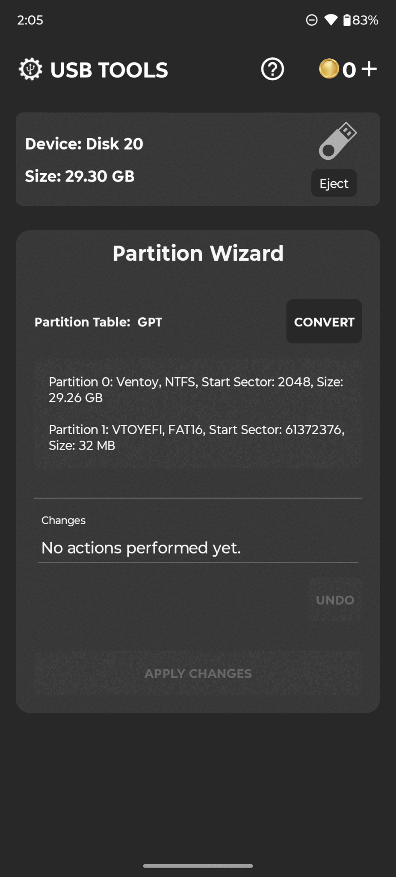Tap the Device: Disk 20 label
The image size is (396, 877).
click(x=84, y=144)
